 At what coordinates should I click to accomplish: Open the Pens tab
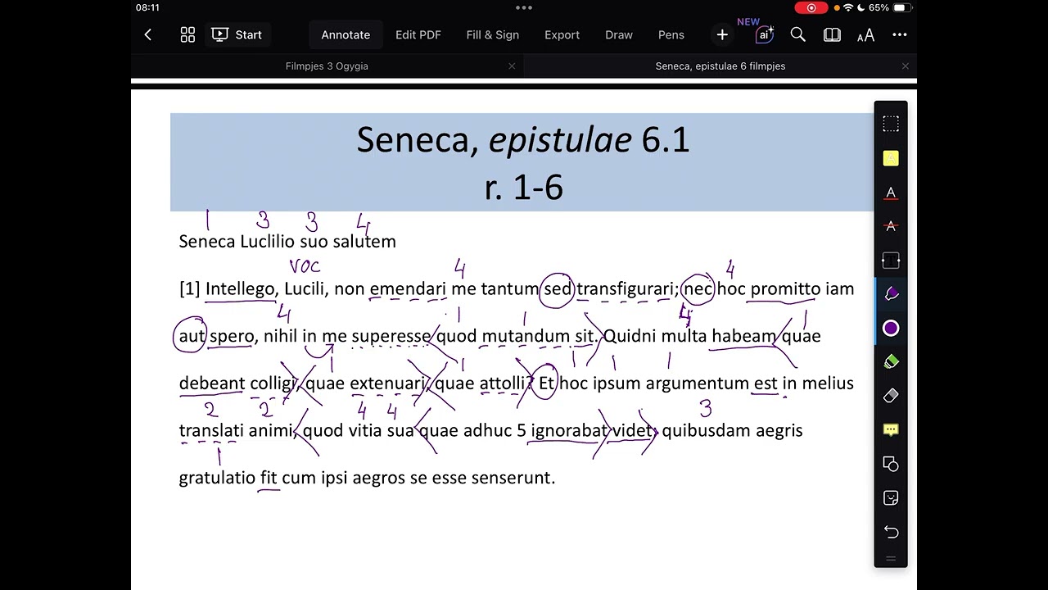671,34
